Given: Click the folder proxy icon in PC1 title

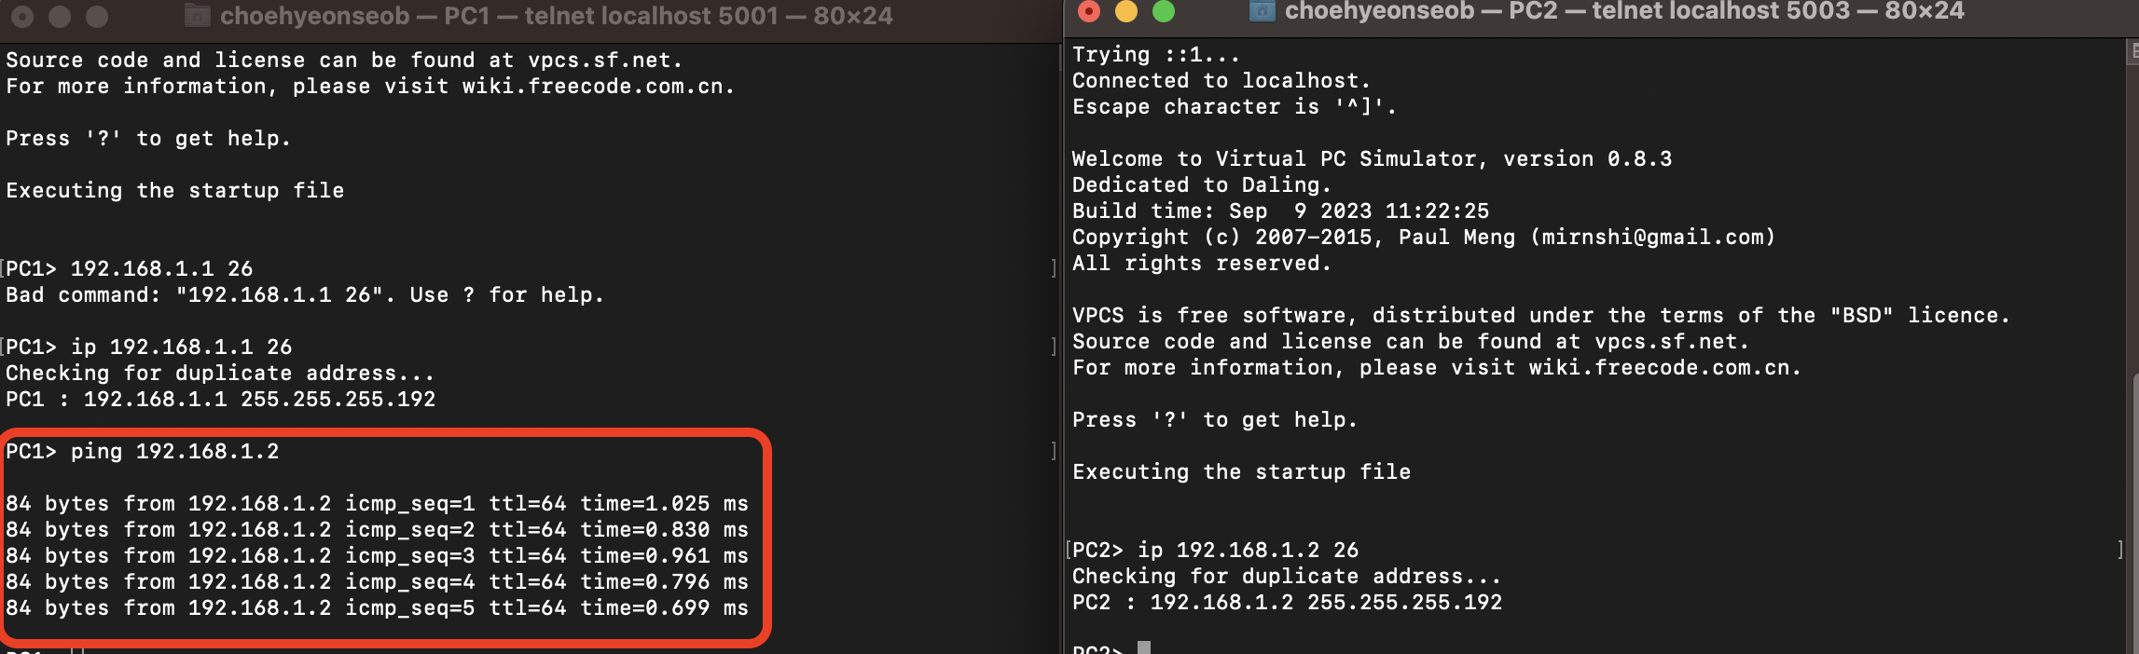Looking at the screenshot, I should pos(197,15).
